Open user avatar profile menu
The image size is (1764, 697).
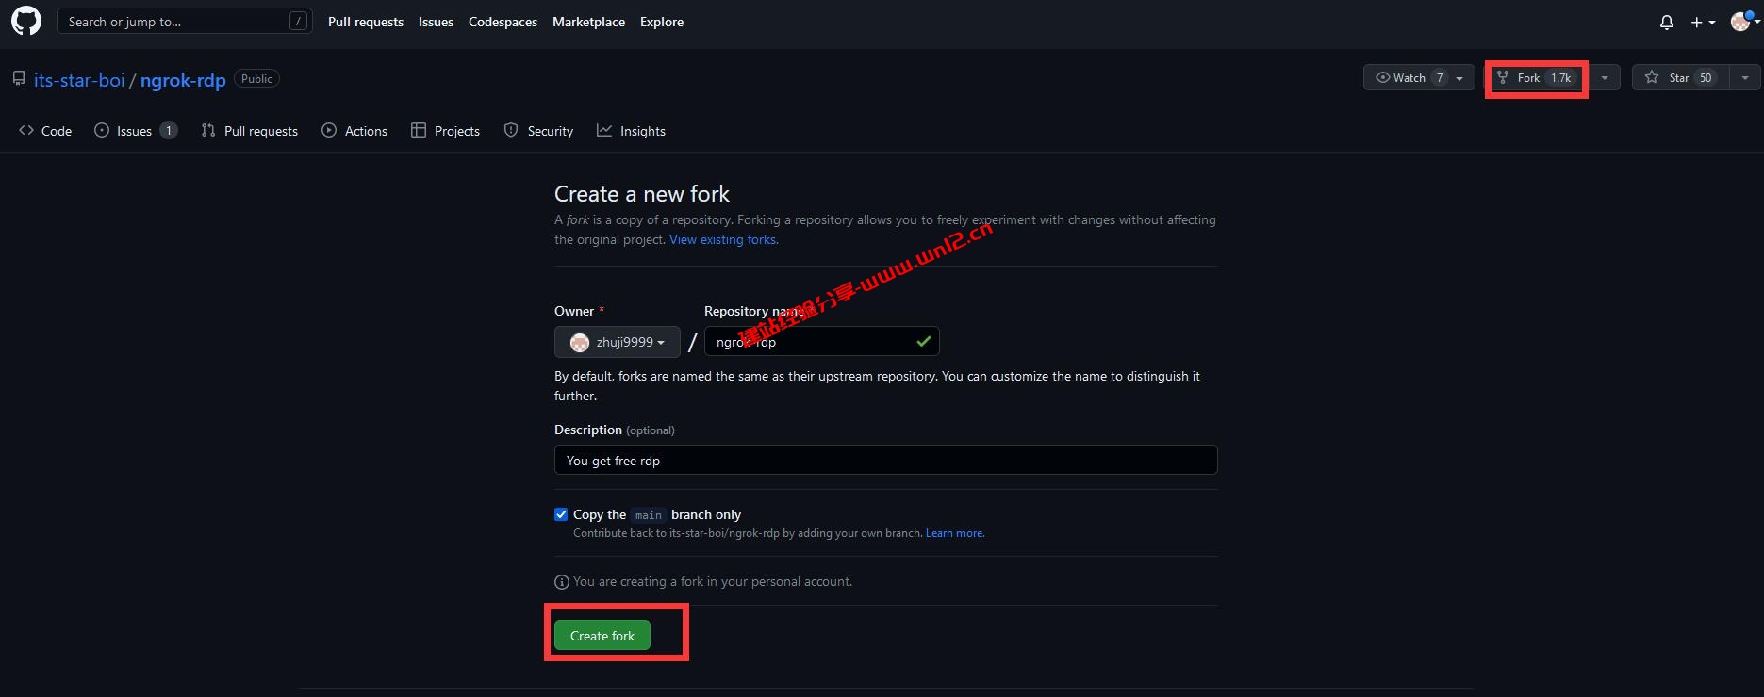[x=1741, y=22]
